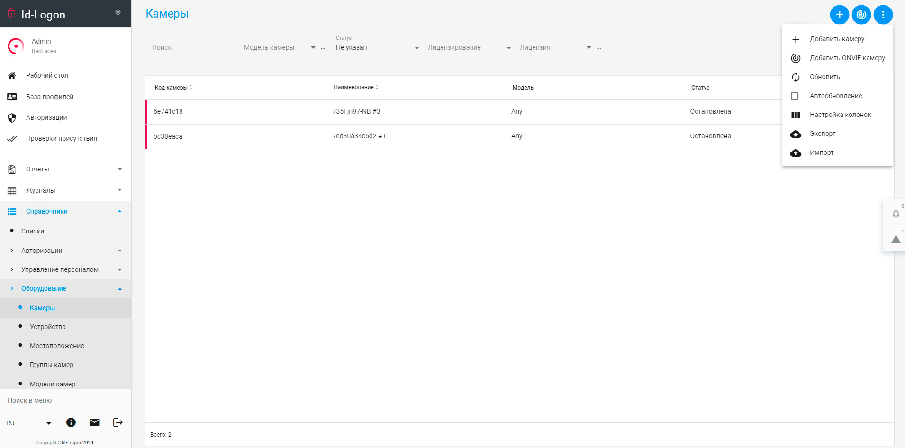Click the info circle icon in sidebar footer

(71, 422)
